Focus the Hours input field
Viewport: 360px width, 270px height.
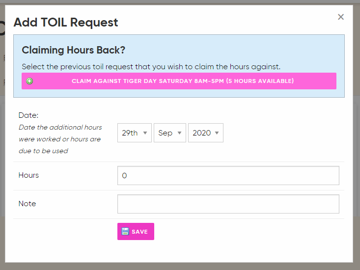[228, 175]
